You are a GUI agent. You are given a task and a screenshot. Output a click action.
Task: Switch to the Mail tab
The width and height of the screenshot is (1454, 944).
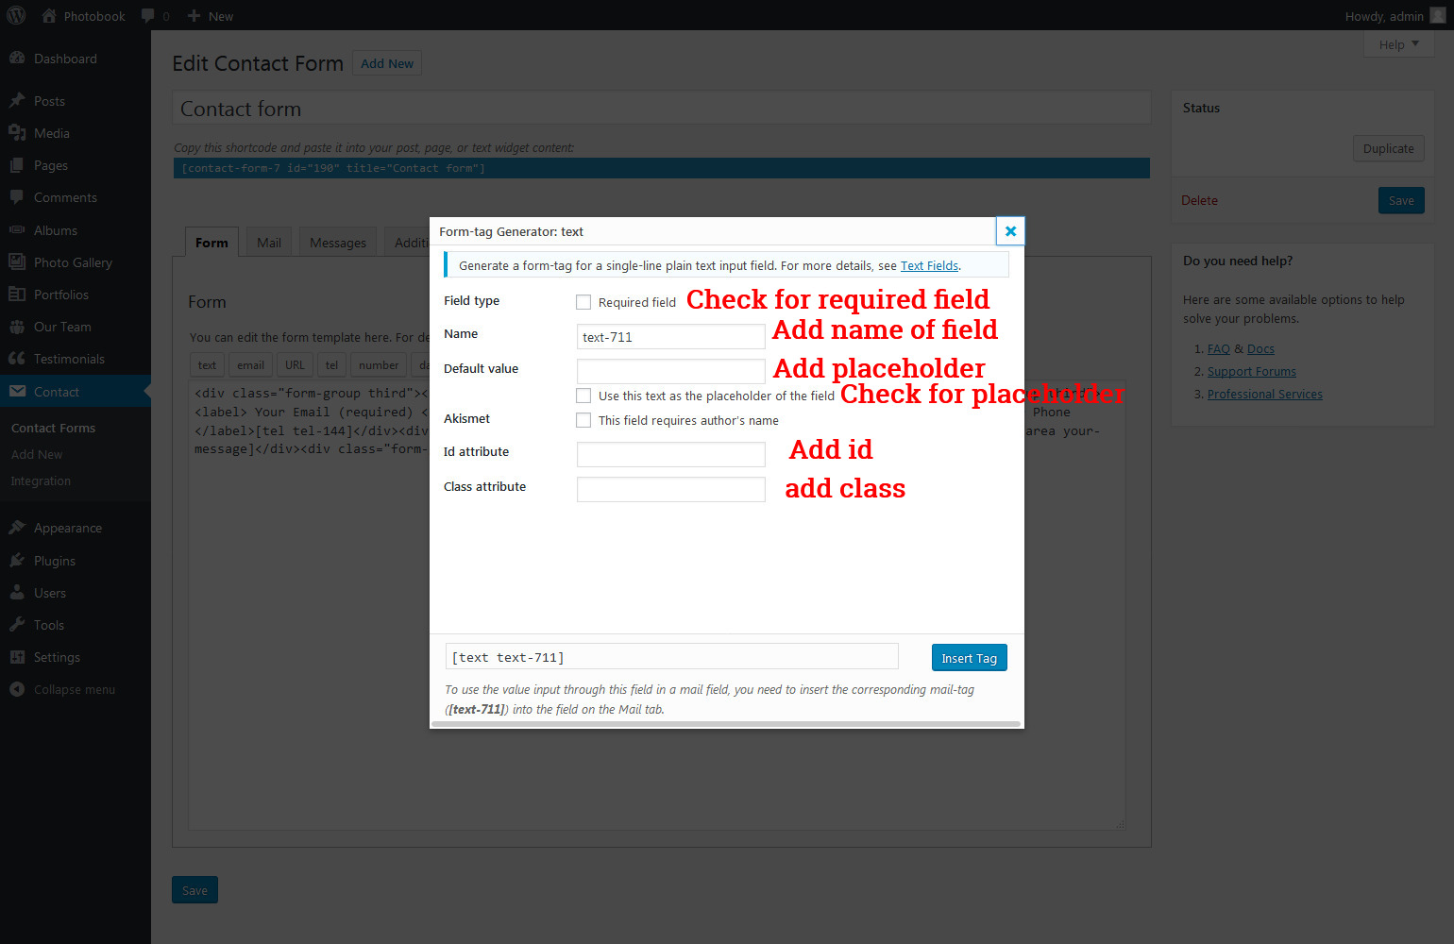[269, 243]
